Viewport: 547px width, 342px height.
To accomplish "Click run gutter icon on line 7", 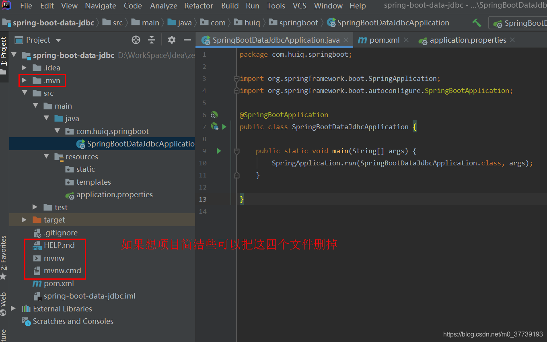I will click(224, 127).
